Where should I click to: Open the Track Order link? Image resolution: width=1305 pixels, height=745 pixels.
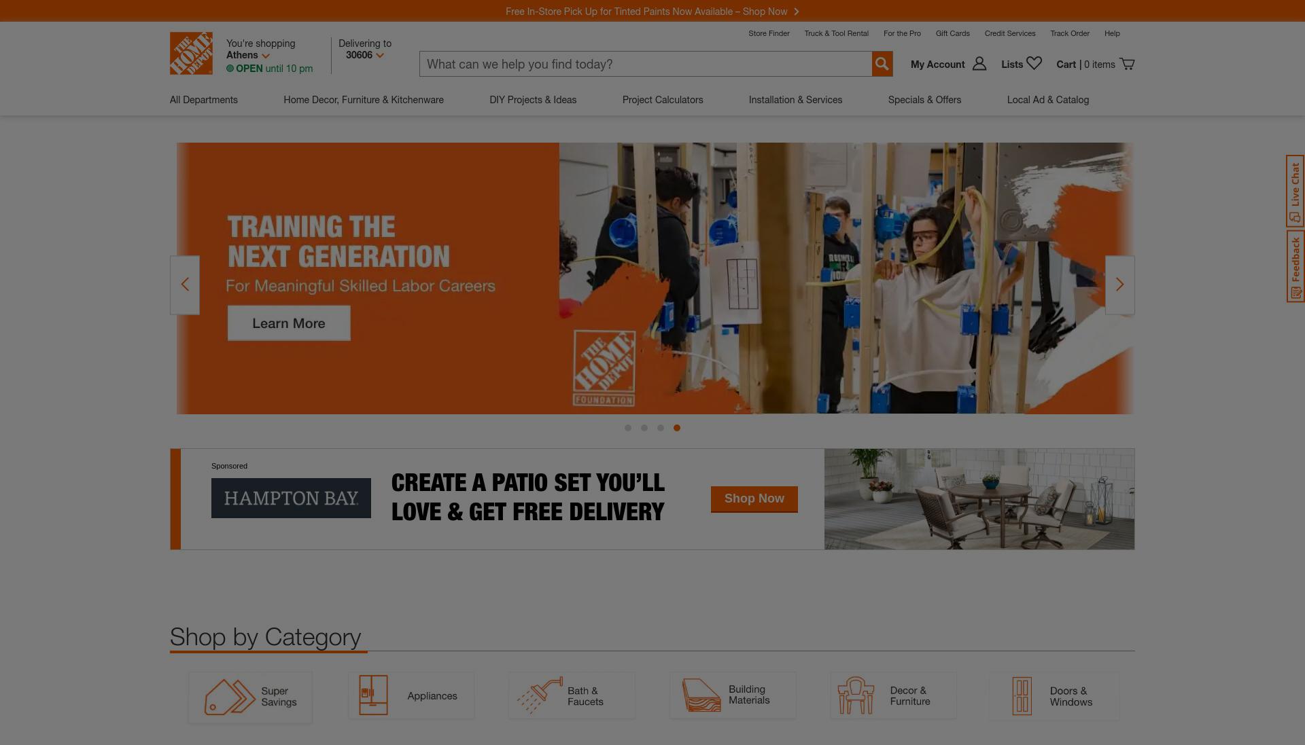pos(1070,33)
